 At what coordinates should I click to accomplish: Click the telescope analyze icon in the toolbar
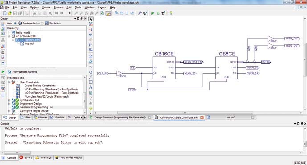coord(163,13)
